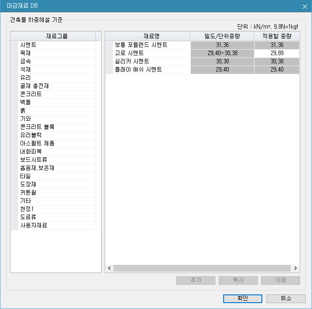Viewport: 312px width, 309px height.
Task: Confirm with the 확인 button
Action: tap(243, 299)
